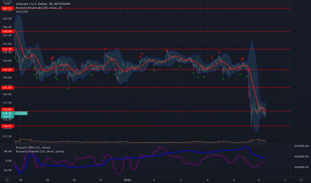Click the 145.00 price axis value
Screen dimensions: 311x183
point(7,77)
